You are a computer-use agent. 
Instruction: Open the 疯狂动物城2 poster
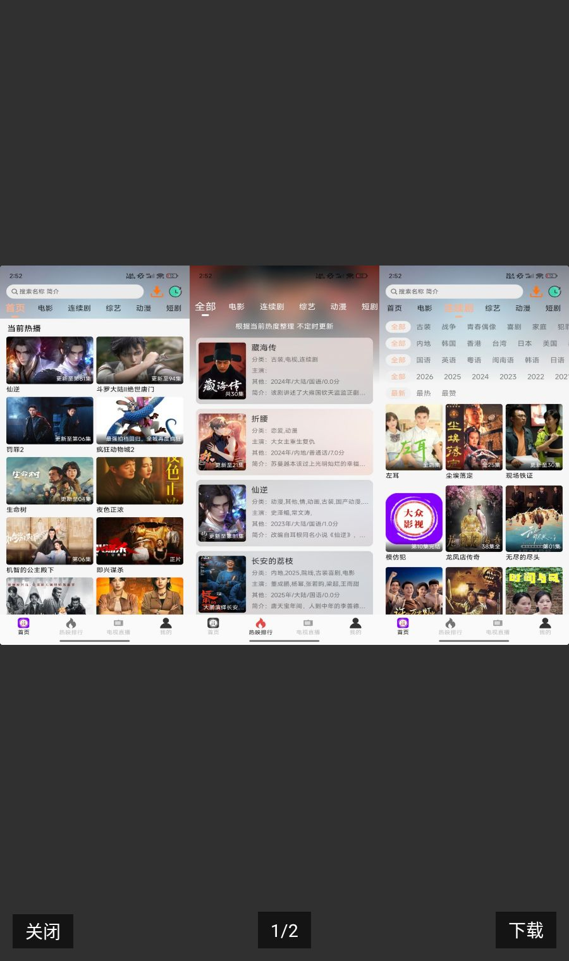140,420
